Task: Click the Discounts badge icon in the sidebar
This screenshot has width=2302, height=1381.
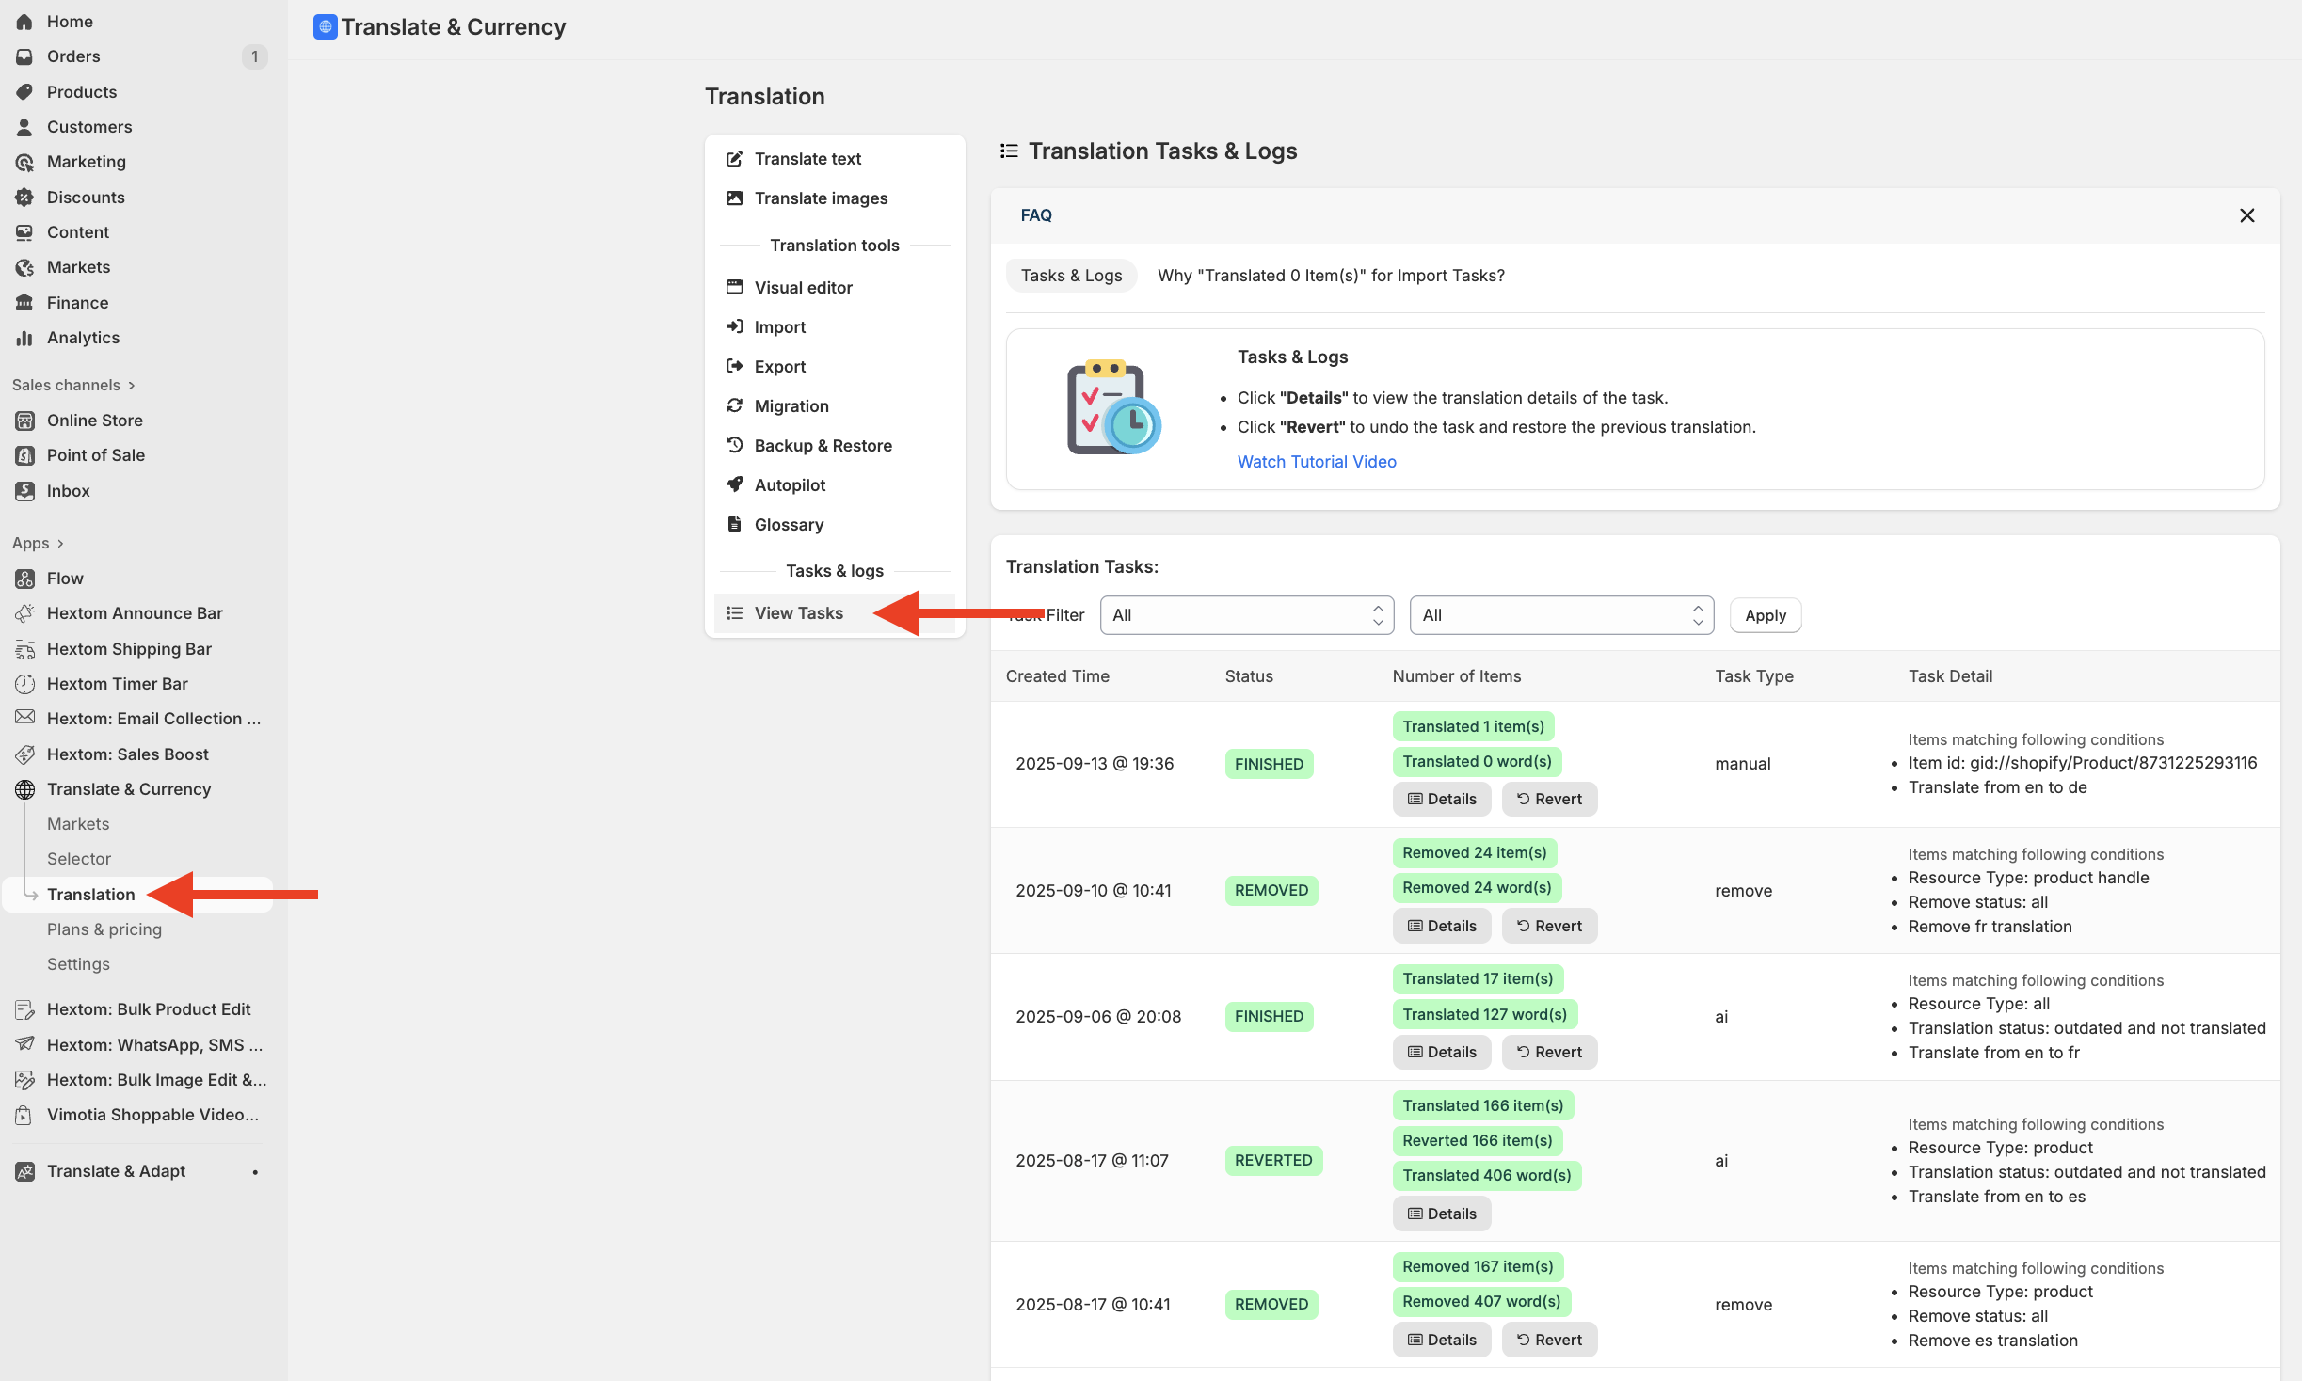Action: (x=24, y=198)
